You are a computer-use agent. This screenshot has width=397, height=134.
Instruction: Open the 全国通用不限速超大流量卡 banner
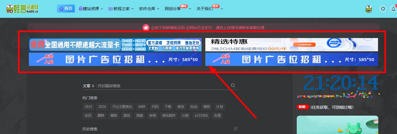[115, 45]
